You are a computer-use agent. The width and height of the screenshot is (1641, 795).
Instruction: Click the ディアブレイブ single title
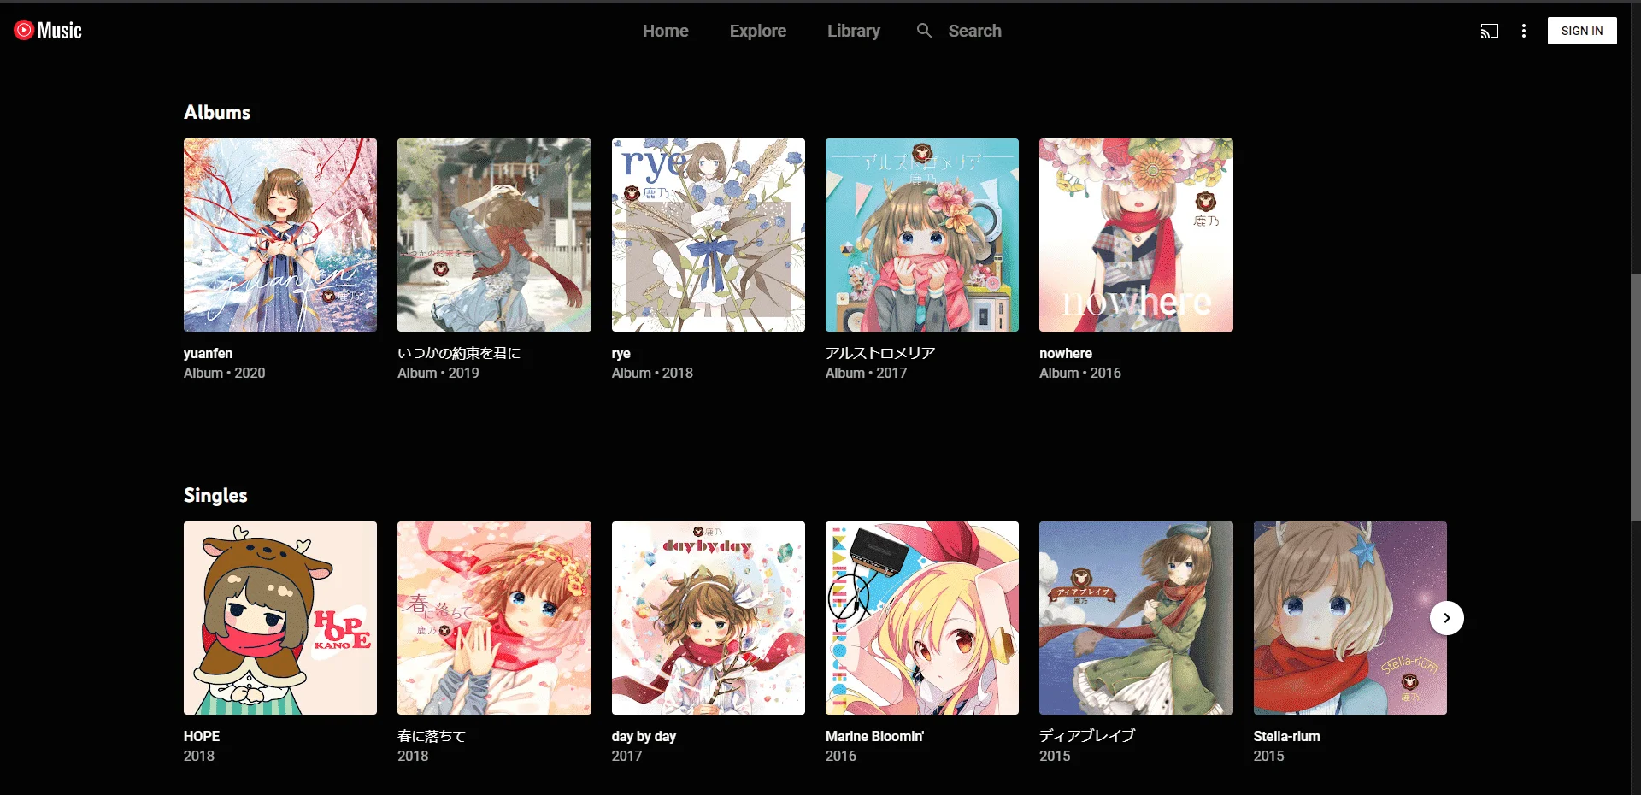pos(1087,736)
